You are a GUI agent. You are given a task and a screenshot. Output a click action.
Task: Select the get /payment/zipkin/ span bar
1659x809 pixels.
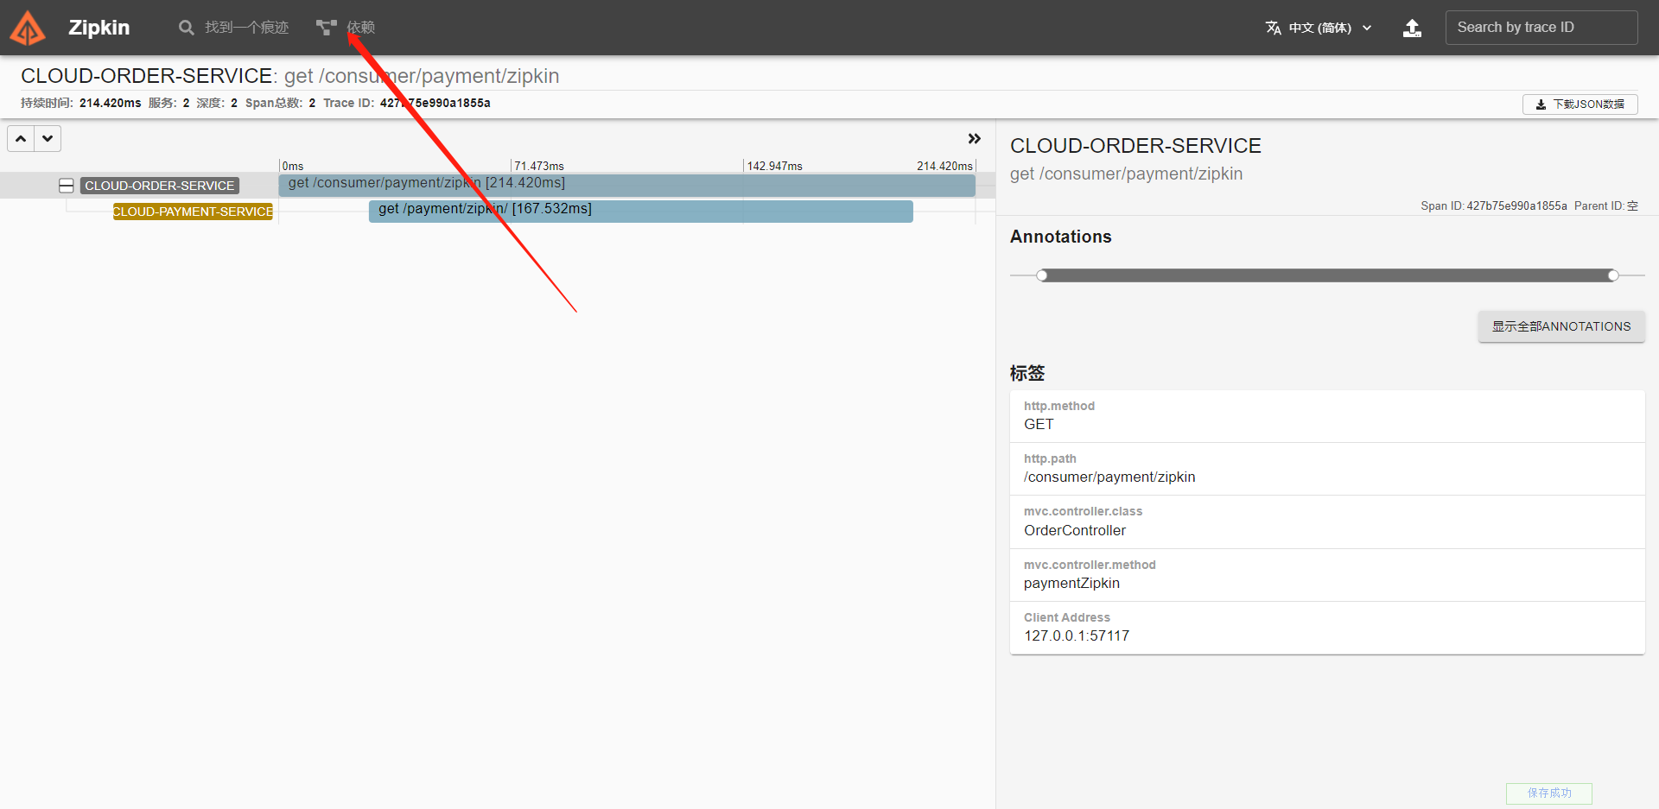point(640,211)
